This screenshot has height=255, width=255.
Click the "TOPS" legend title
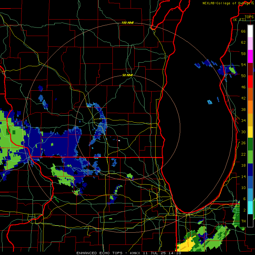(249, 17)
